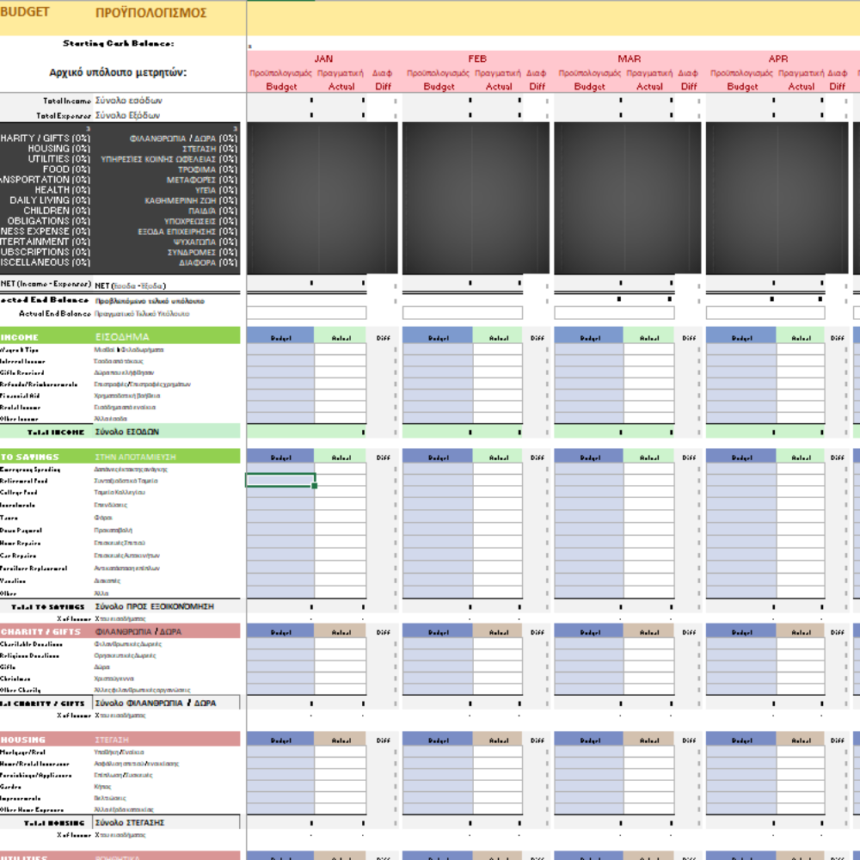Select the APR month header
This screenshot has width=860, height=860.
click(777, 58)
